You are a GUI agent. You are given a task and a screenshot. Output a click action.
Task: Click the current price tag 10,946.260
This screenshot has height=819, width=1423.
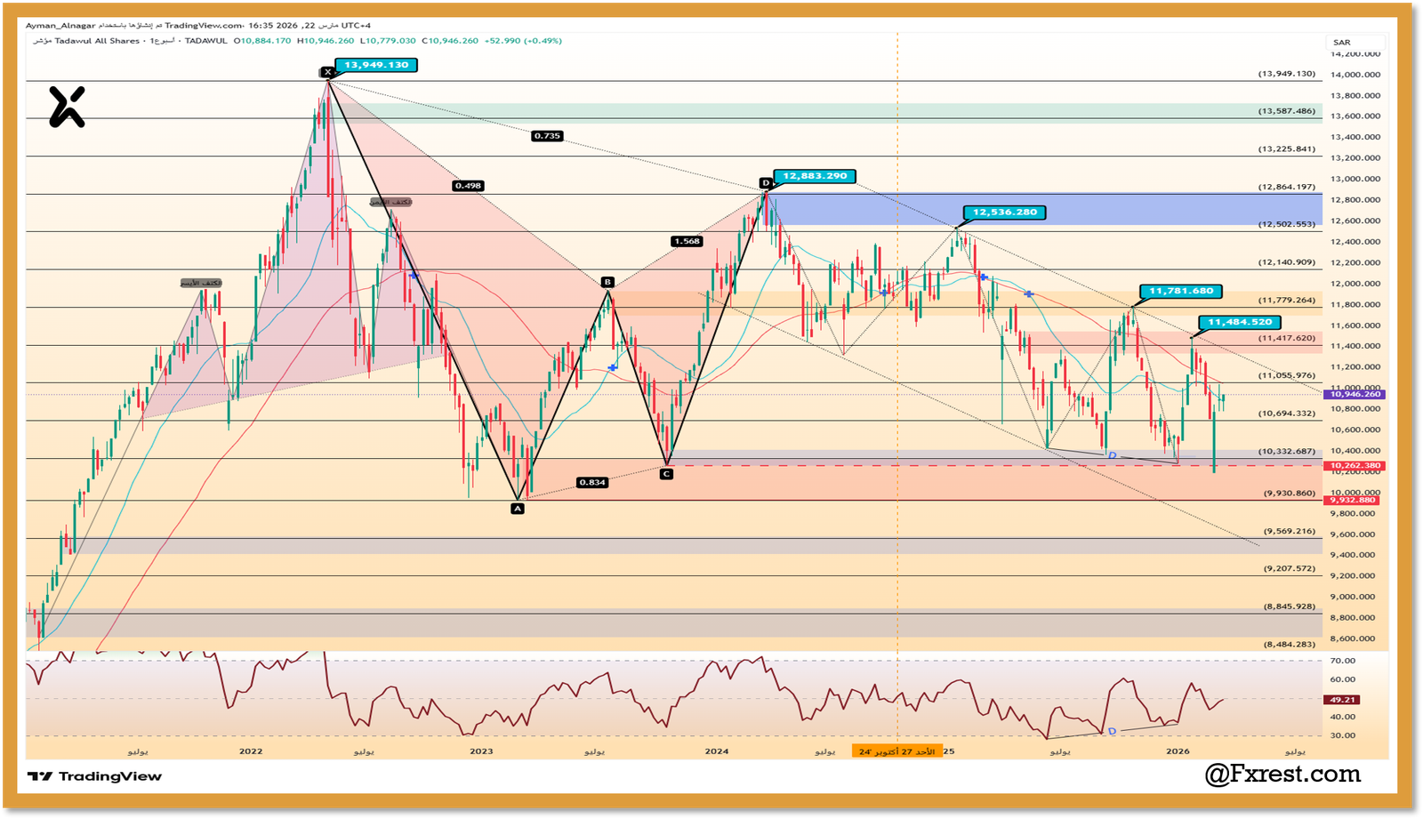coord(1353,394)
